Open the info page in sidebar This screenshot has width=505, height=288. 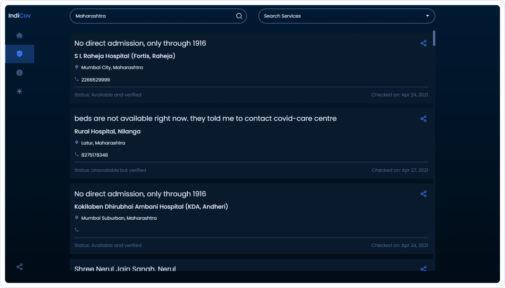[19, 73]
